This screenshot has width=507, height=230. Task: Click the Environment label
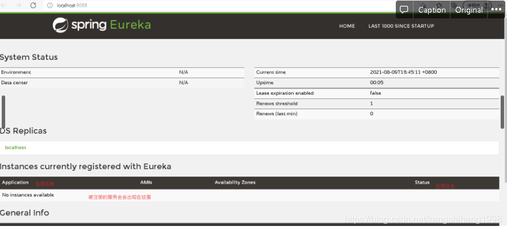16,72
